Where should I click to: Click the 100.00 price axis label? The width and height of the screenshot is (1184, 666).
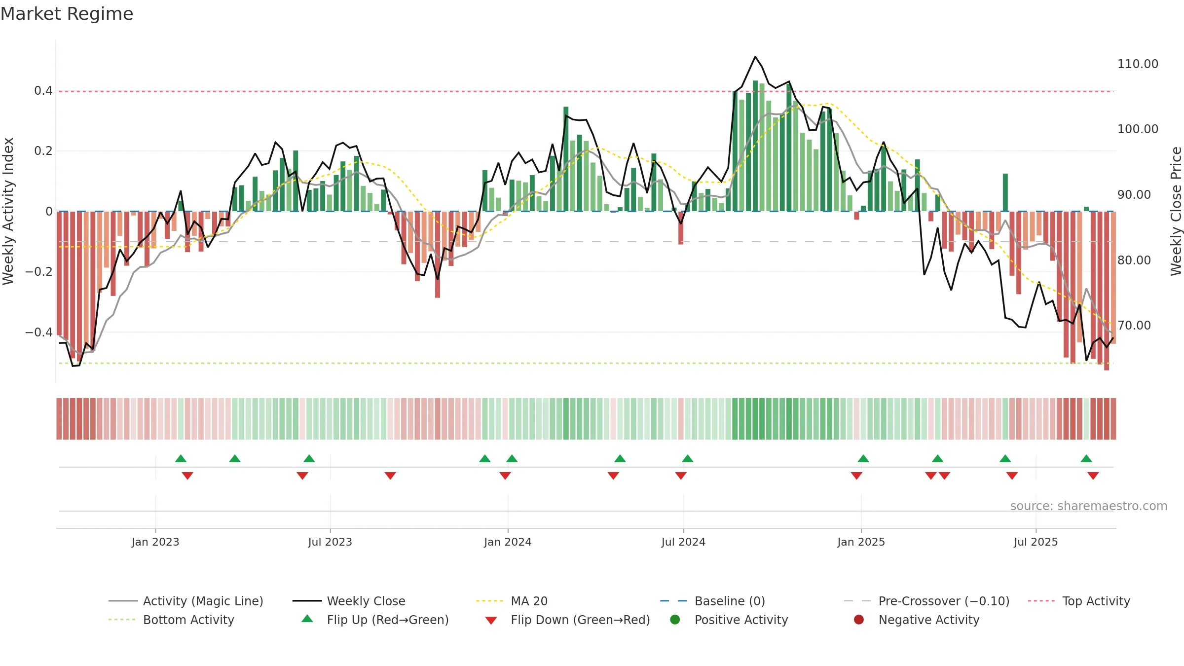(x=1138, y=129)
